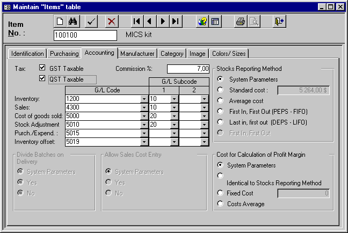
Task: Jump to the last record
Action: pos(176,21)
